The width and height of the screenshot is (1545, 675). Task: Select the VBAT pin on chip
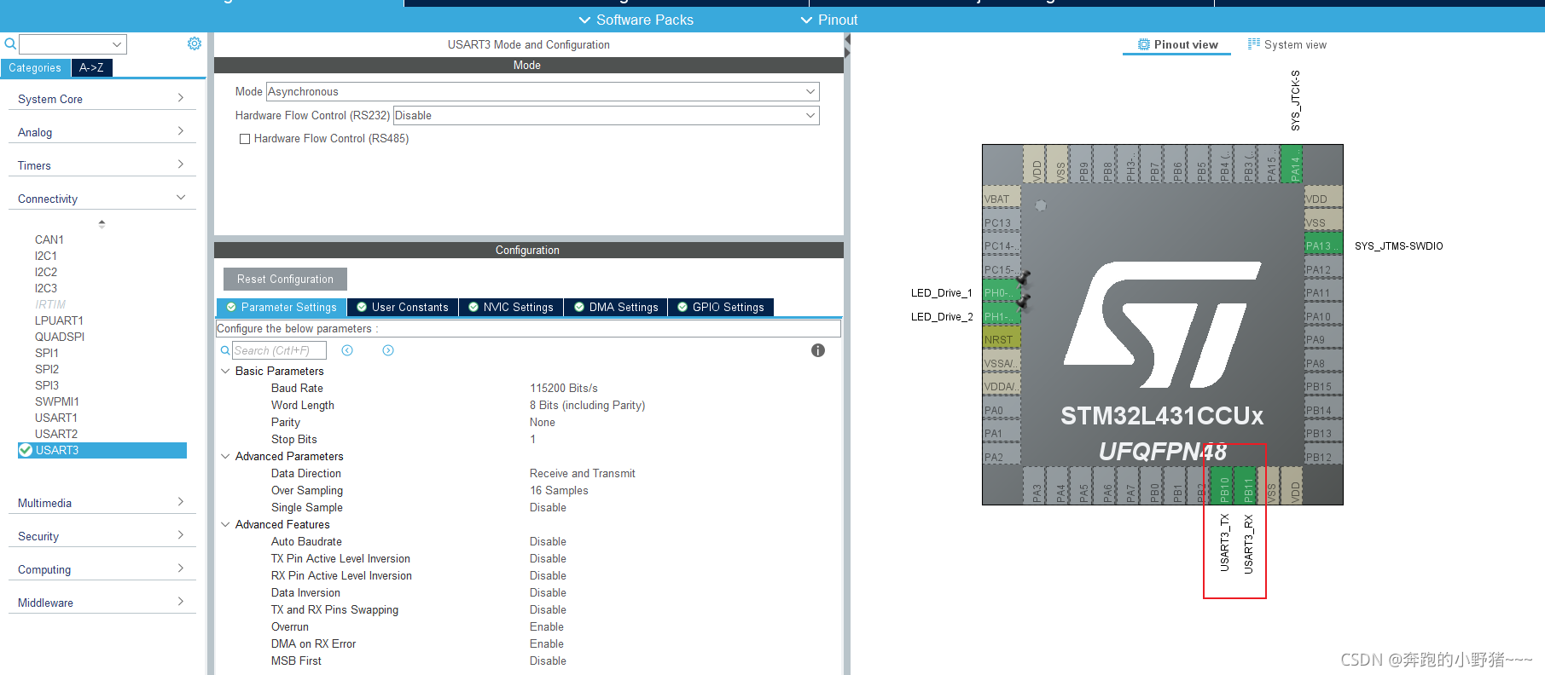1002,199
